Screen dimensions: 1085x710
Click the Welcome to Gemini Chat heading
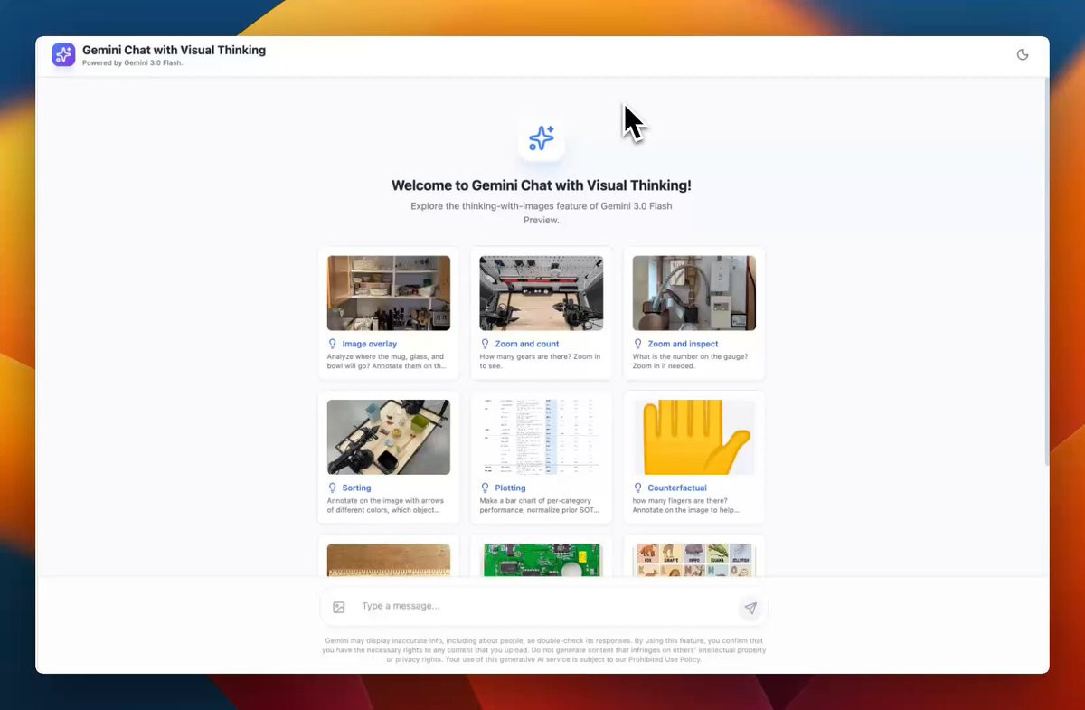tap(542, 185)
